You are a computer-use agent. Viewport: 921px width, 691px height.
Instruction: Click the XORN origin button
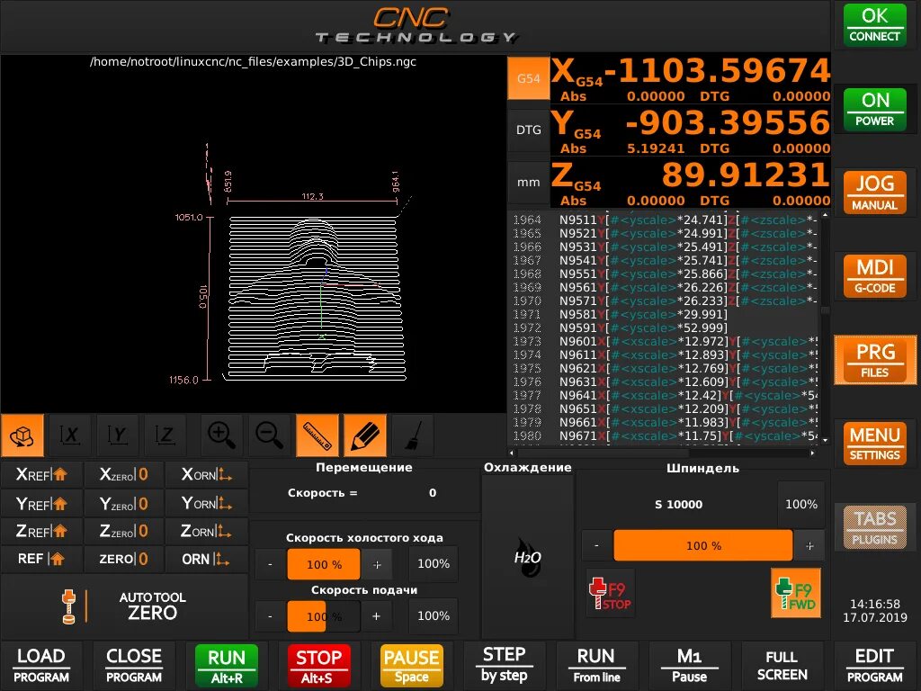point(206,474)
